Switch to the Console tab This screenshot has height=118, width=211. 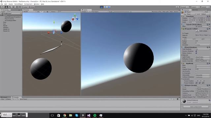16,97
